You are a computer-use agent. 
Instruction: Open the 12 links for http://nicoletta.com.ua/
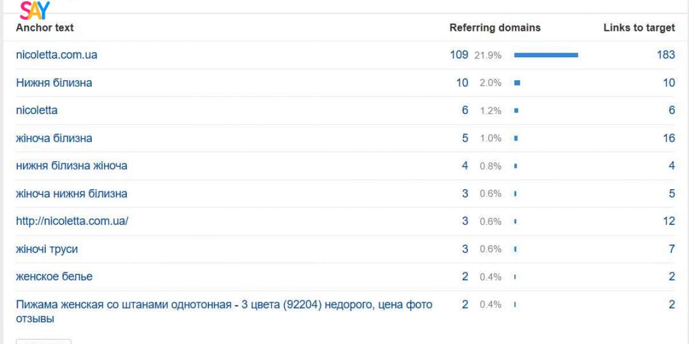coord(669,221)
